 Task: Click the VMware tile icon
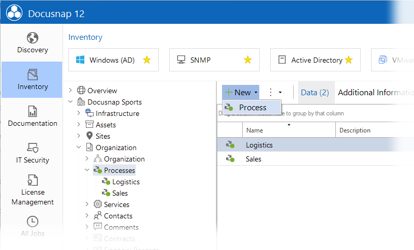[383, 60]
